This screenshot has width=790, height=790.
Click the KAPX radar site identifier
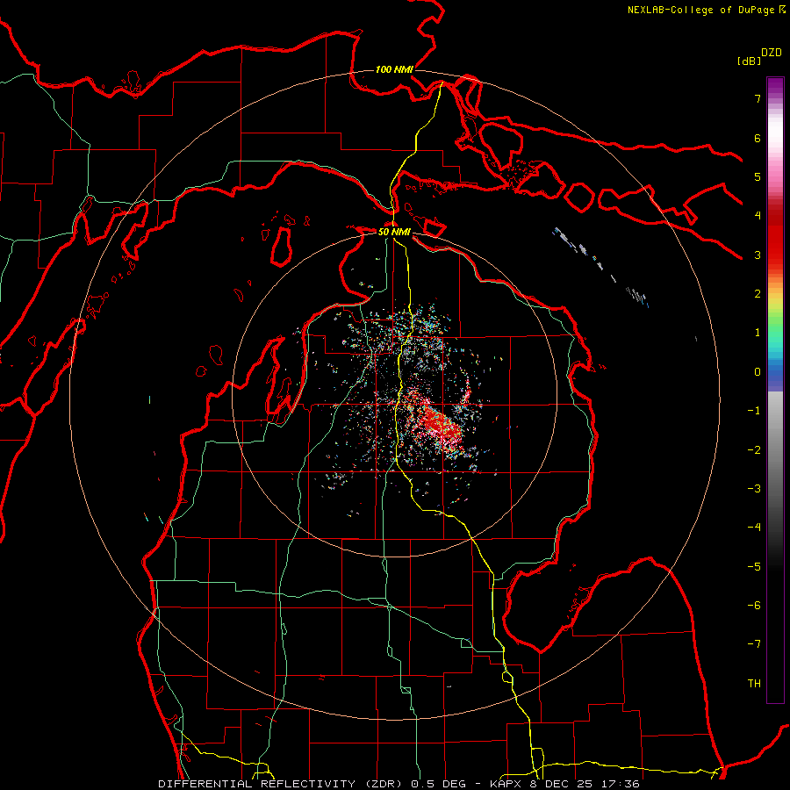tap(506, 784)
